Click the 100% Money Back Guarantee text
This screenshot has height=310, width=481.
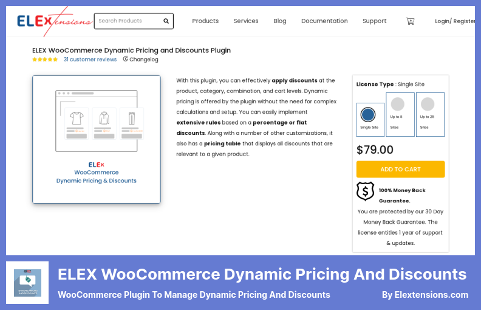[402, 196]
